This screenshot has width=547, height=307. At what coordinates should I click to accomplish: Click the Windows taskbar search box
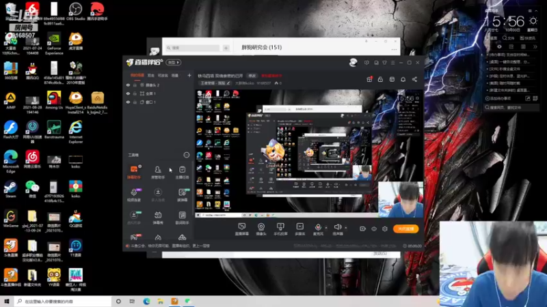coord(63,301)
